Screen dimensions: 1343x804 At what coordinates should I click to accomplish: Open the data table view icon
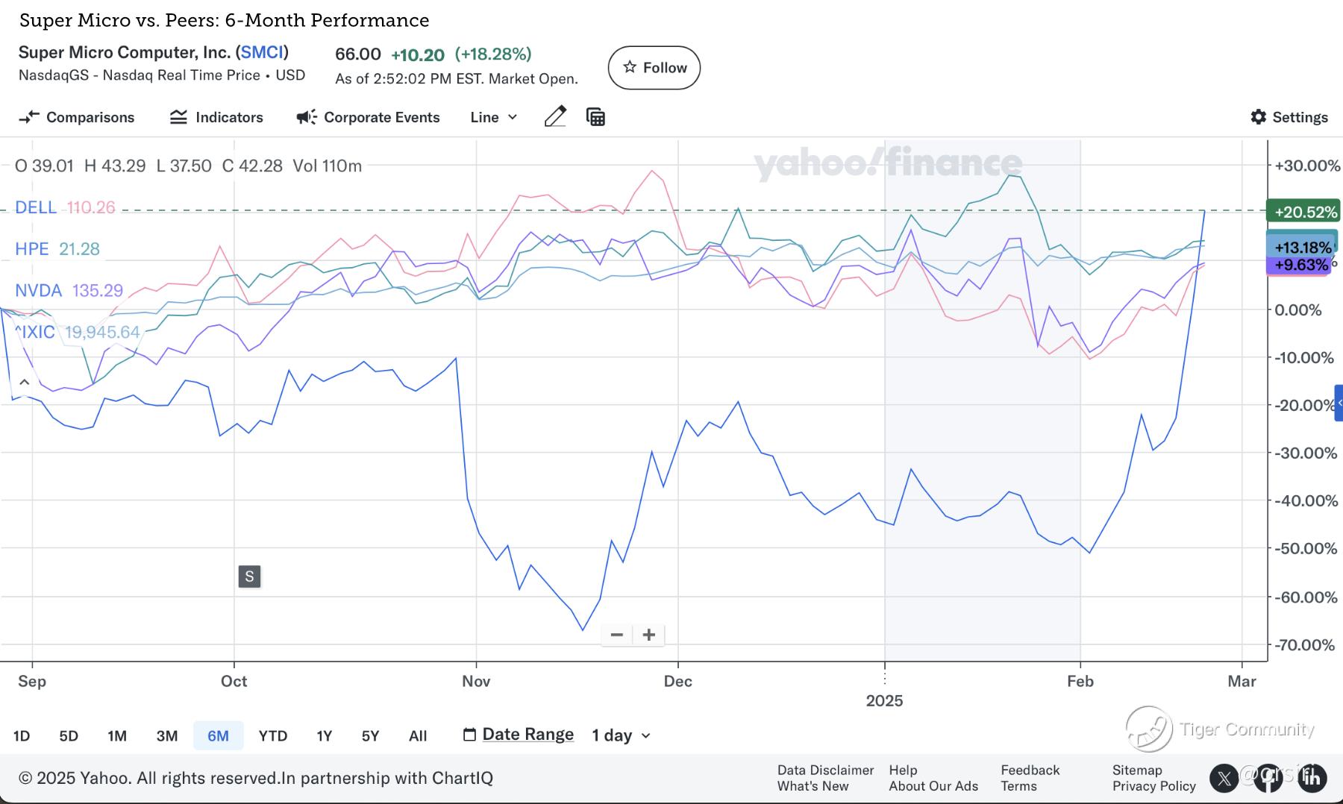pos(595,117)
